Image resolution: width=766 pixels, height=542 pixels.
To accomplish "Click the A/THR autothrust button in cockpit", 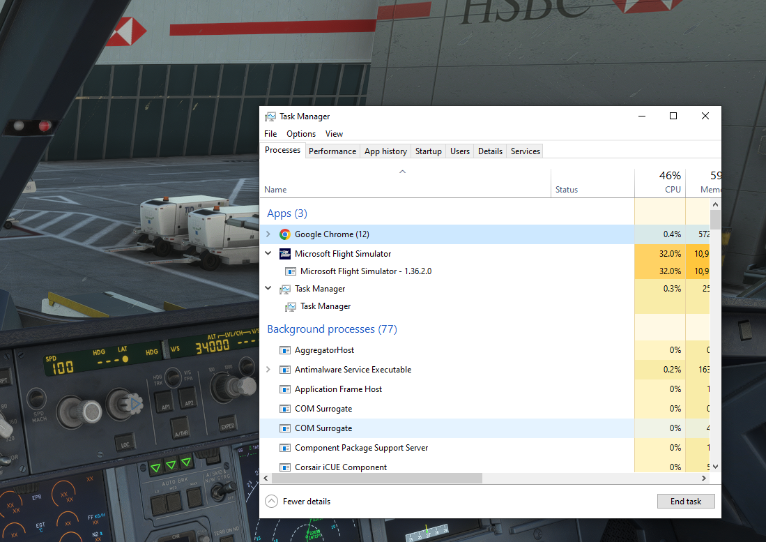I will [181, 430].
